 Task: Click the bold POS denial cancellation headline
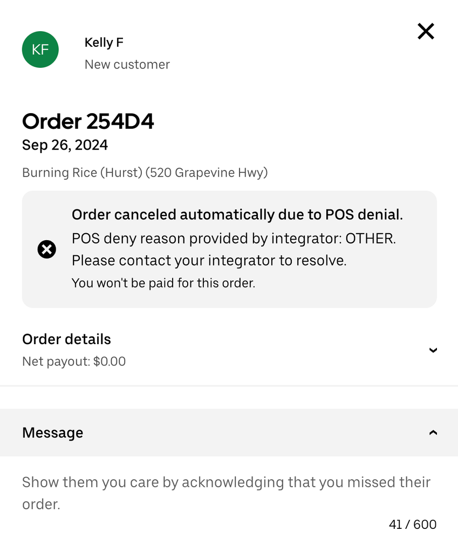237,215
